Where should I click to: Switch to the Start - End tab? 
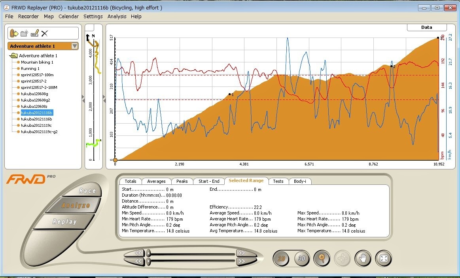tap(209, 181)
